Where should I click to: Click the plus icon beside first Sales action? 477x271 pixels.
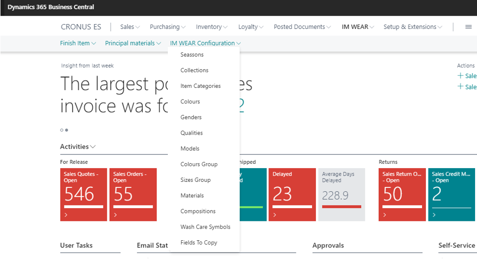[x=460, y=76]
